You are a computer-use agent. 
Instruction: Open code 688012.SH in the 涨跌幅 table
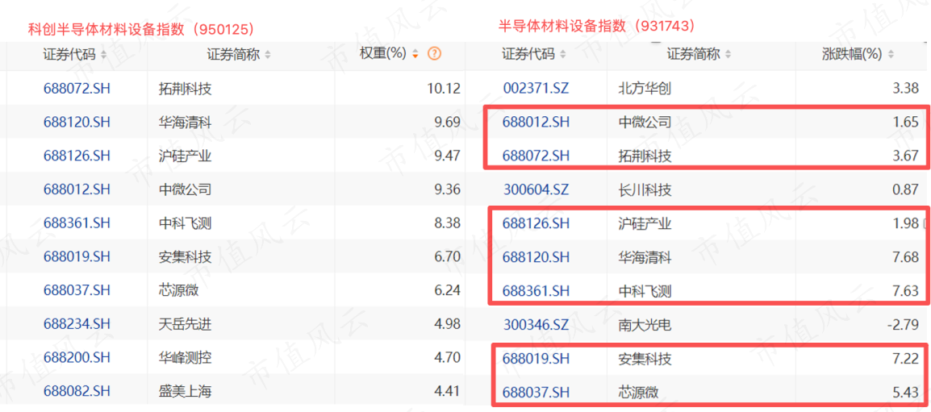536,123
